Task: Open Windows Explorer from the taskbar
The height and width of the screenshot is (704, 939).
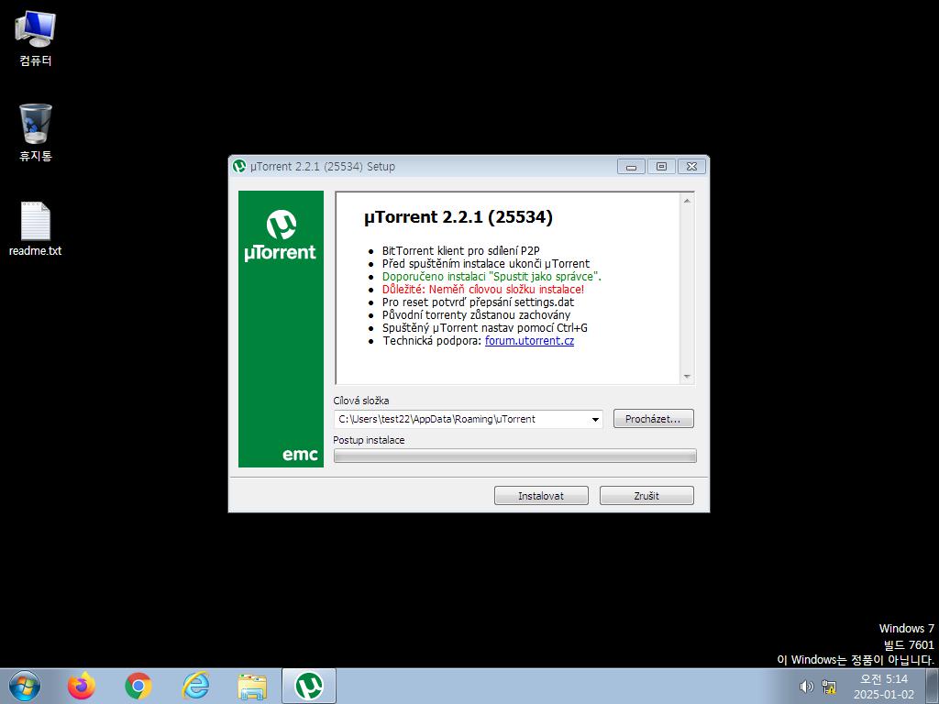Action: pyautogui.click(x=252, y=687)
